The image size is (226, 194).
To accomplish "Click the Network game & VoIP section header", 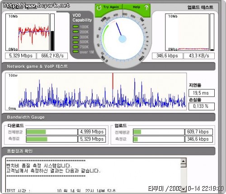I will point(108,66).
